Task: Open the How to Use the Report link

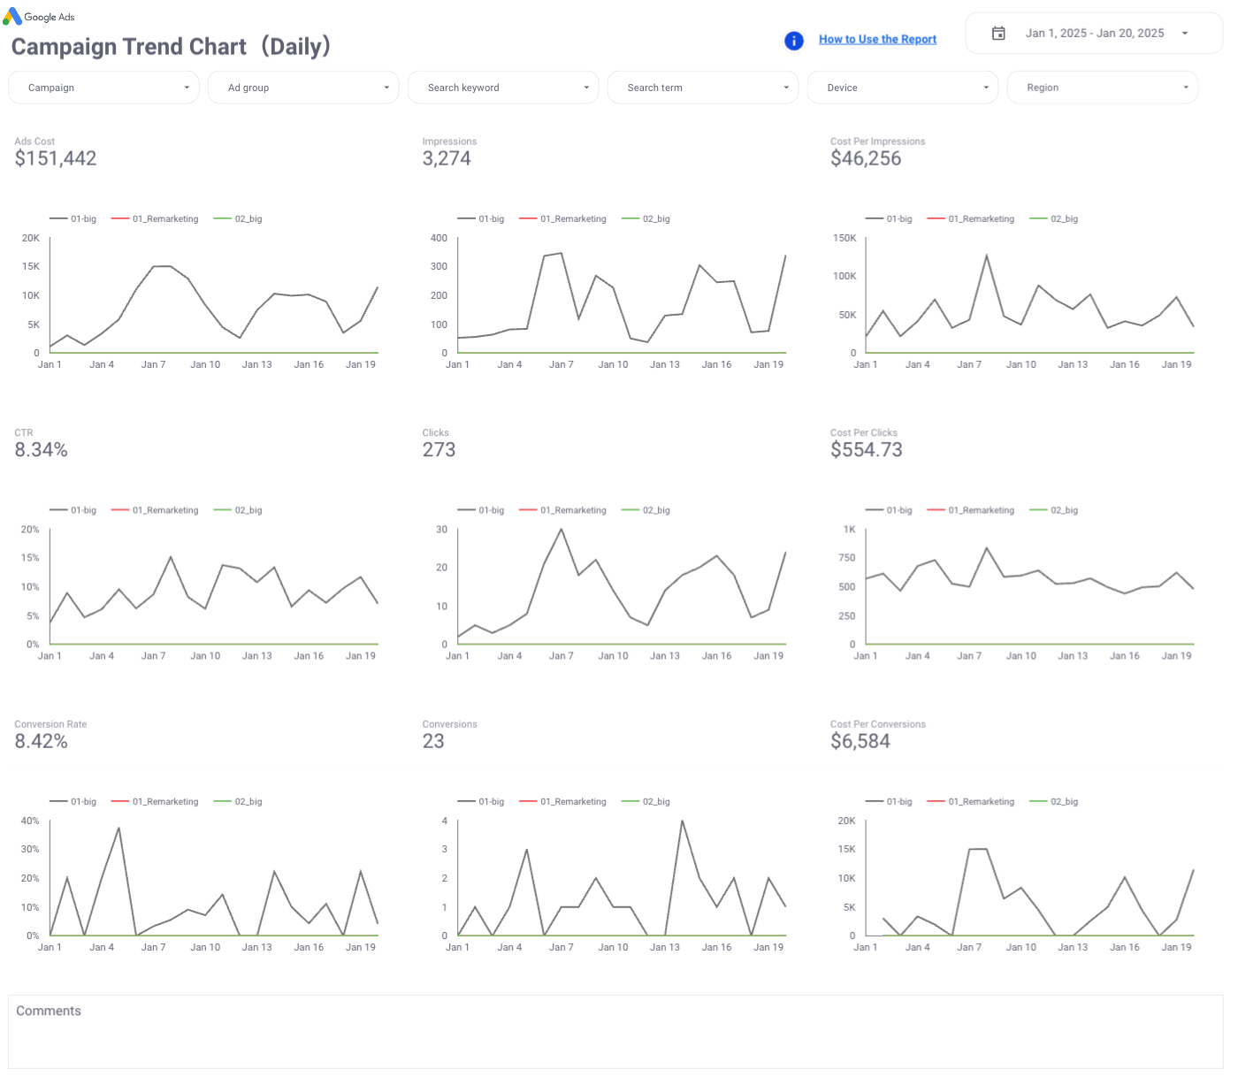Action: [x=877, y=40]
